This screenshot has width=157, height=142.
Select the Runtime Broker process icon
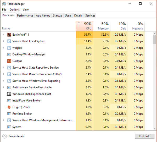point(9,114)
